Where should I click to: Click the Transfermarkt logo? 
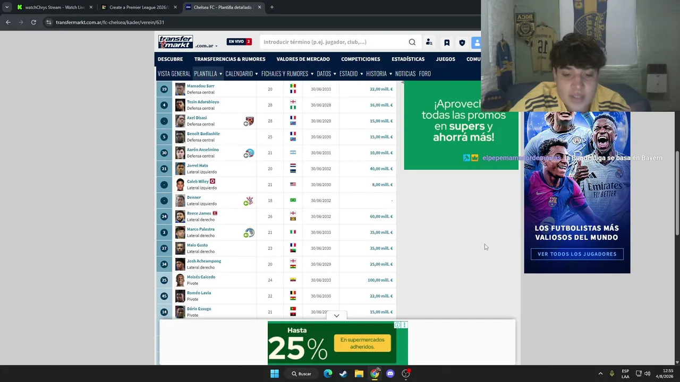pos(175,42)
